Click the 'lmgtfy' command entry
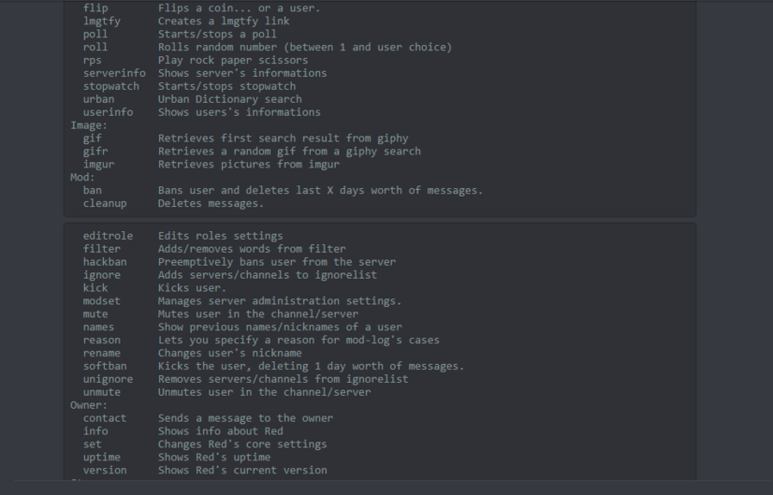This screenshot has height=495, width=773. [102, 21]
